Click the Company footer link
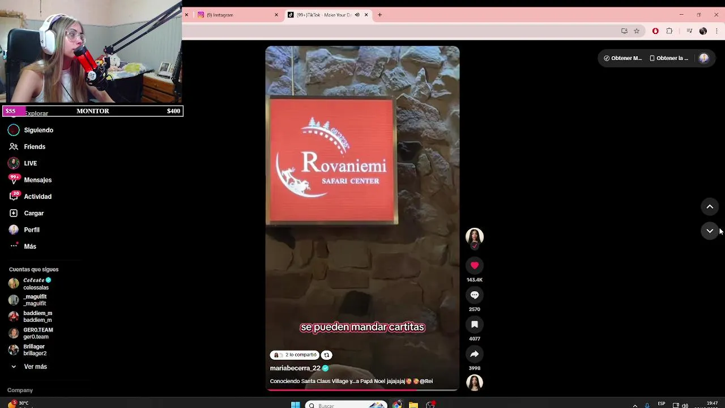Image resolution: width=725 pixels, height=408 pixels. (x=20, y=390)
